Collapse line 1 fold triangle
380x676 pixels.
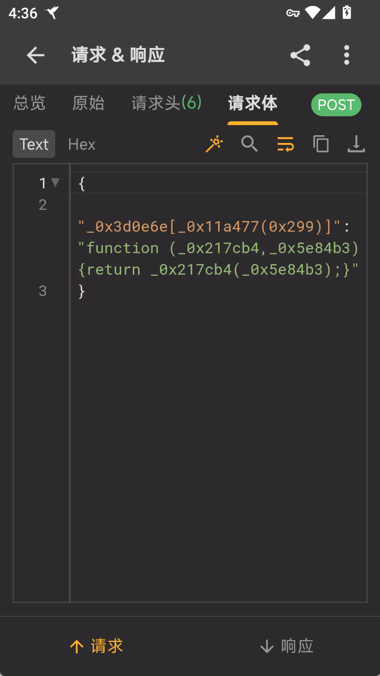[55, 183]
